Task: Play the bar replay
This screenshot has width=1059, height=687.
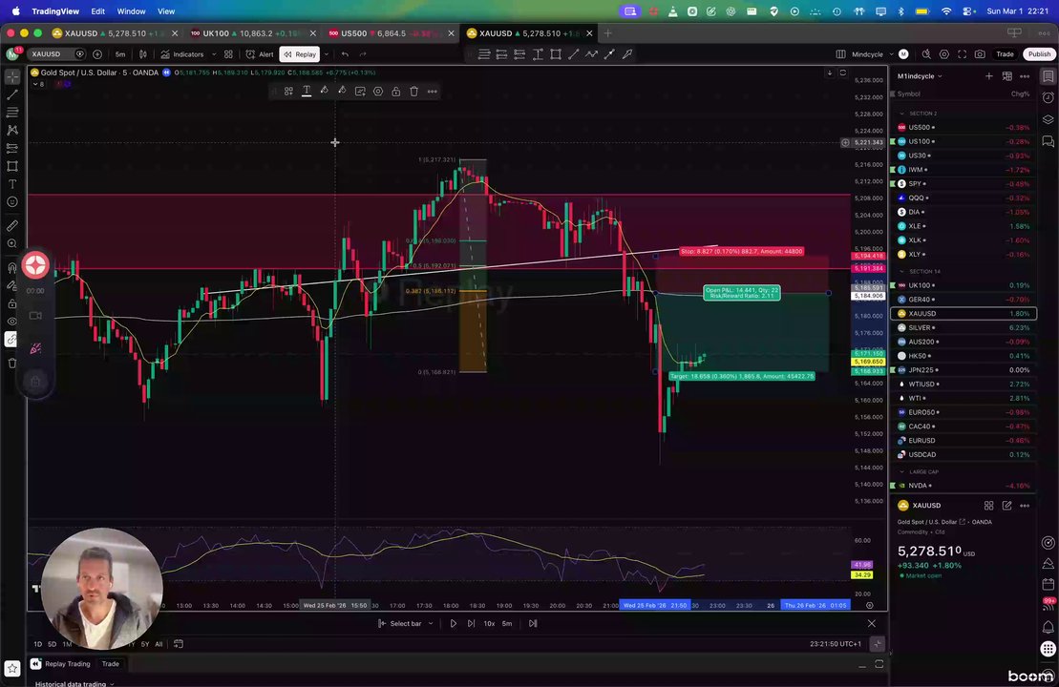Action: pyautogui.click(x=454, y=624)
